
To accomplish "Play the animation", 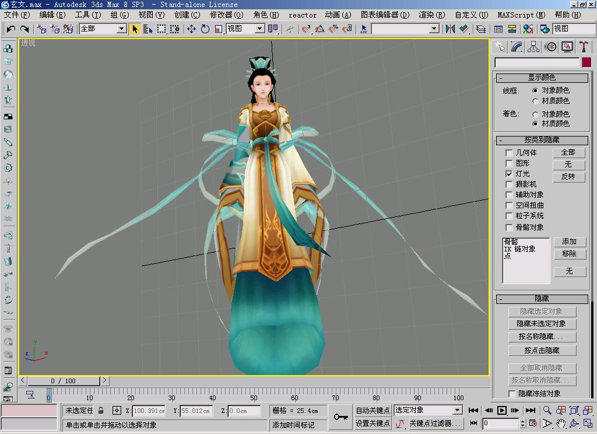I will pyautogui.click(x=502, y=411).
